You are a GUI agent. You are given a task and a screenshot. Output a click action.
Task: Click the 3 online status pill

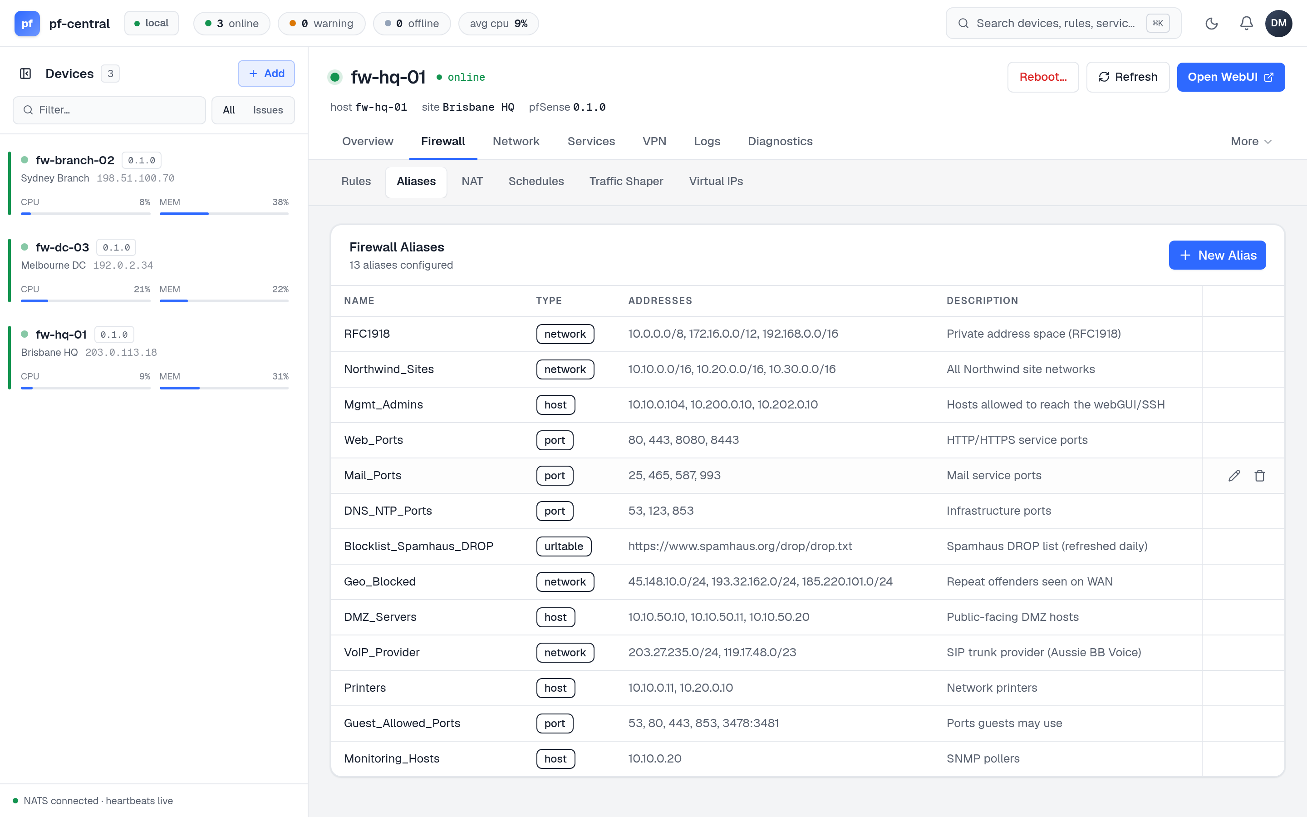[x=232, y=23]
